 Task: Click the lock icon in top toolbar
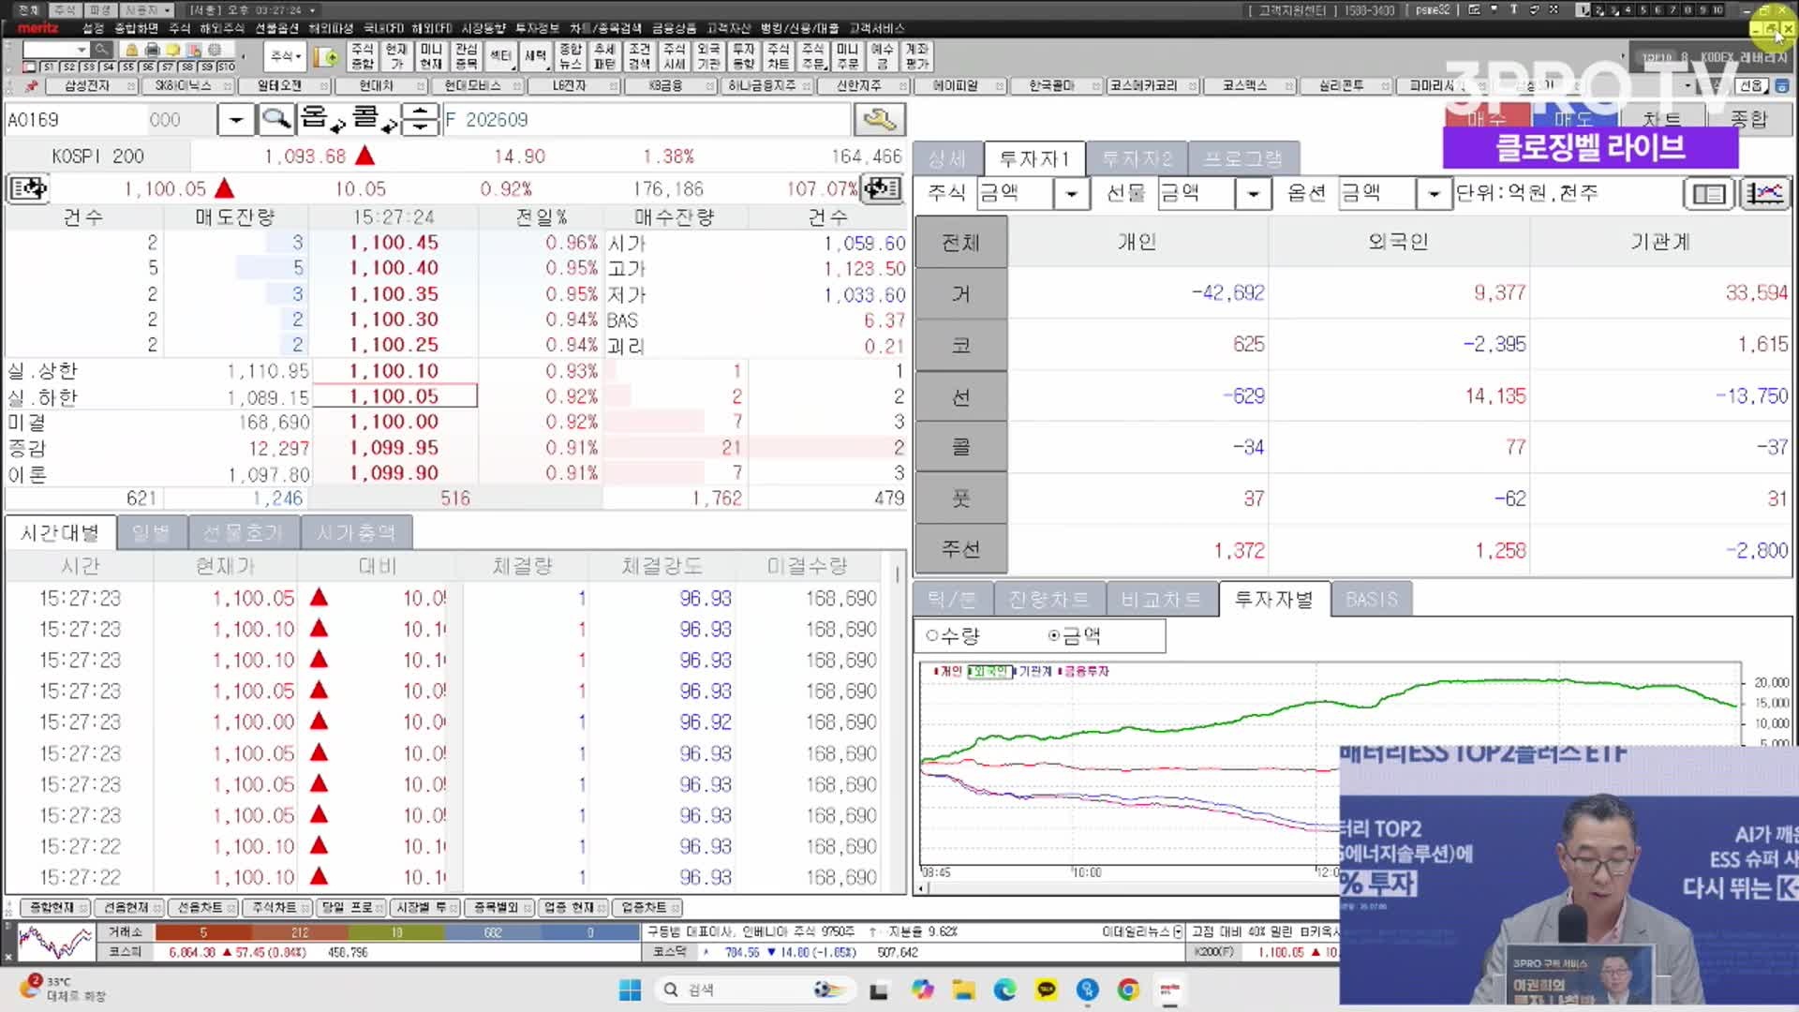(132, 50)
